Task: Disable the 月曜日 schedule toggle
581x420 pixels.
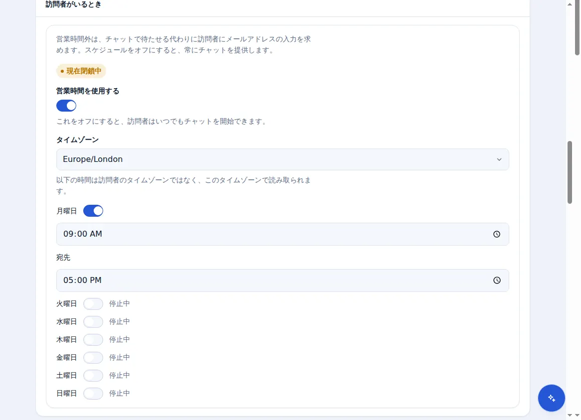Action: pos(93,211)
